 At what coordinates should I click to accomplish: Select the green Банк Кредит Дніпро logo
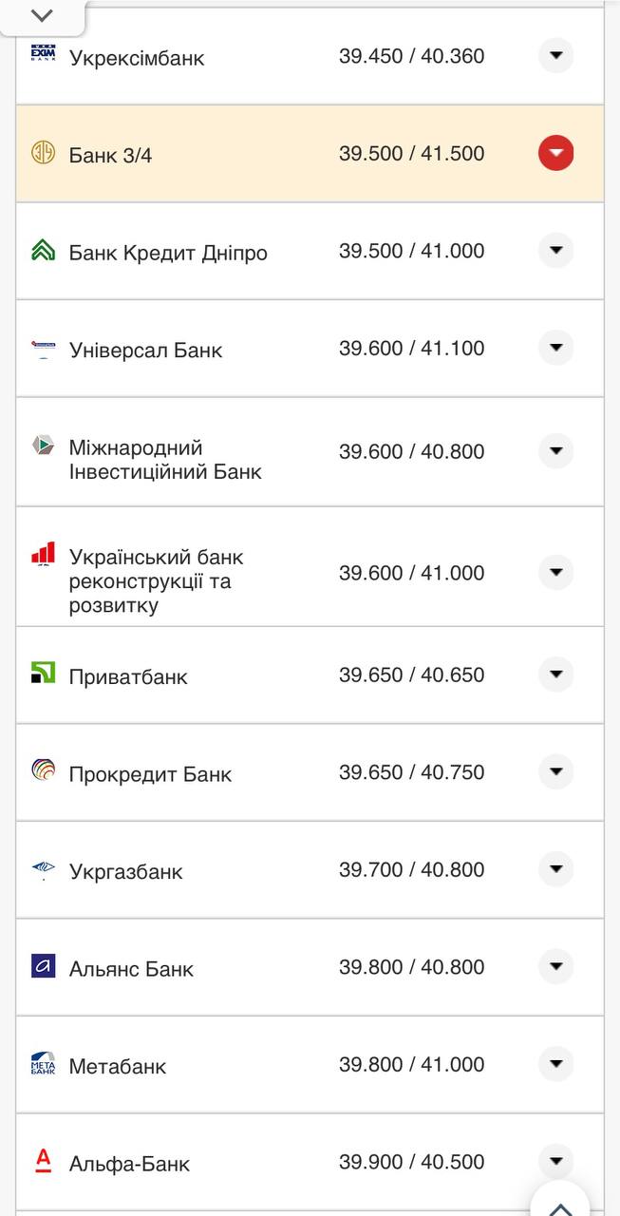(43, 250)
